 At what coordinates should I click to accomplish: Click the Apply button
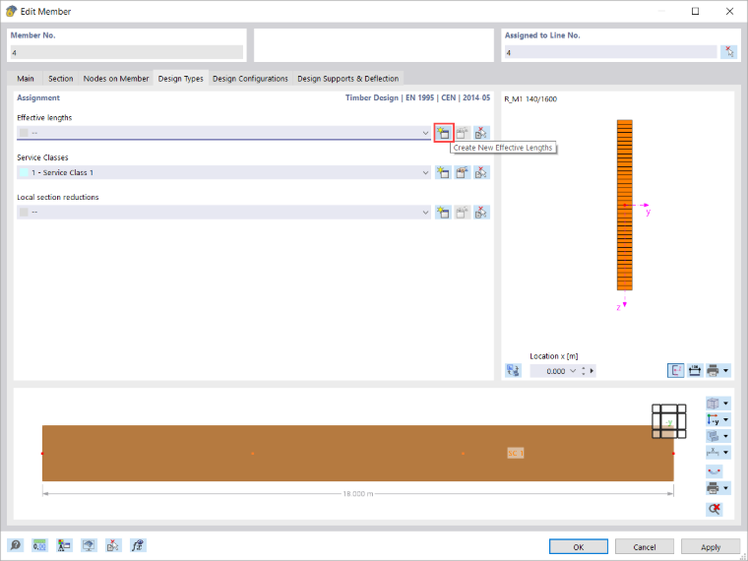[711, 546]
